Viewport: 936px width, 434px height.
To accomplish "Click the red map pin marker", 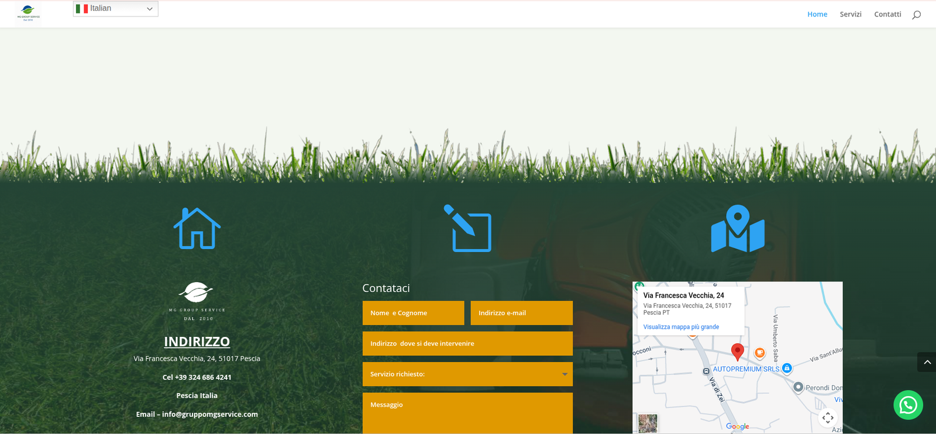I will pyautogui.click(x=738, y=351).
